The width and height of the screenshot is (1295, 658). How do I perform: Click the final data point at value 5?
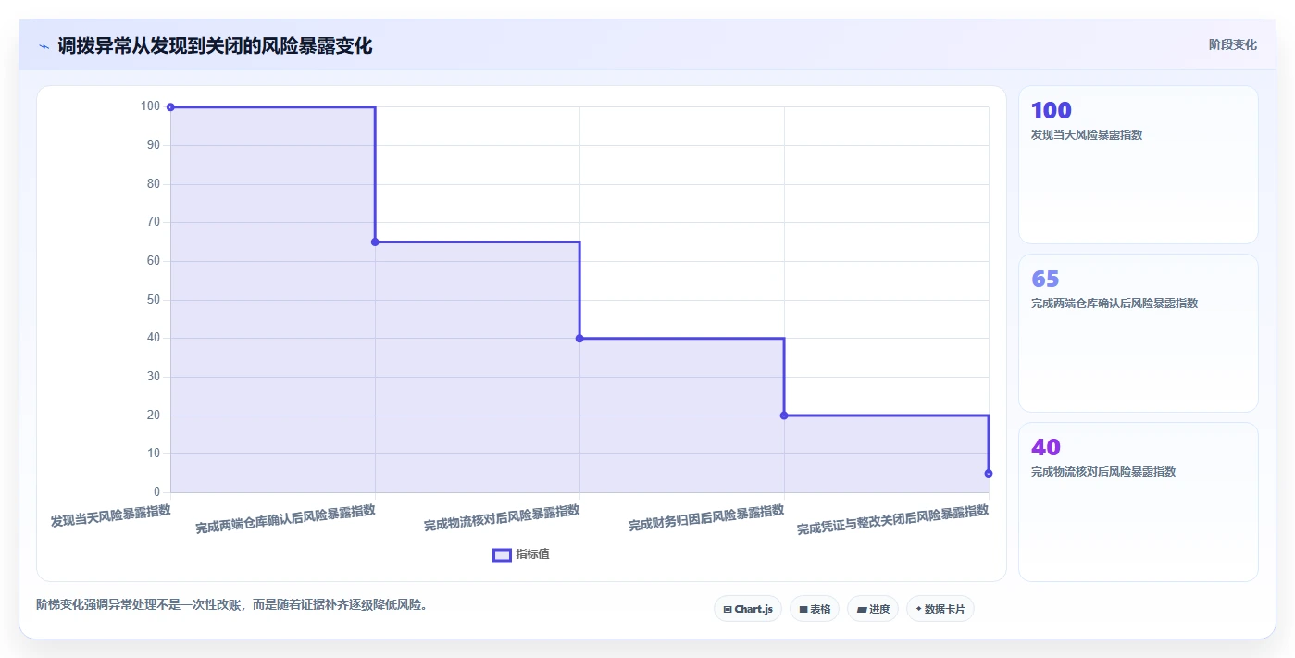[x=989, y=473]
